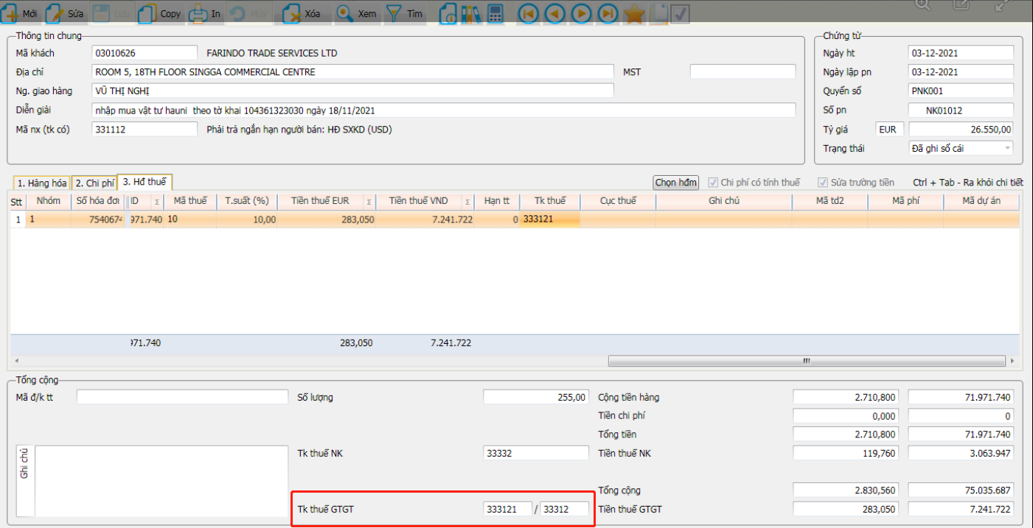Click the 'Chọn hđm' button

(x=676, y=183)
